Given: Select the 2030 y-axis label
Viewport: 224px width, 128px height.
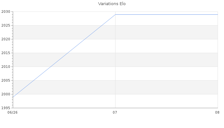Looking at the screenshot, I should coord(6,12).
